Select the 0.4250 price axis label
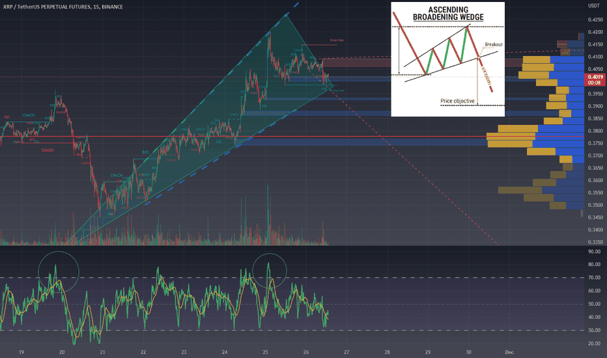Screen dimensions: 607x358 (595, 20)
